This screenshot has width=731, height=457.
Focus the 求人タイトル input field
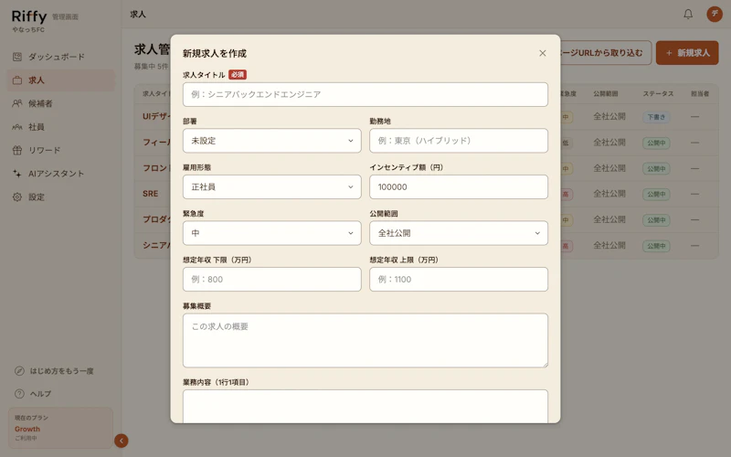tap(365, 94)
